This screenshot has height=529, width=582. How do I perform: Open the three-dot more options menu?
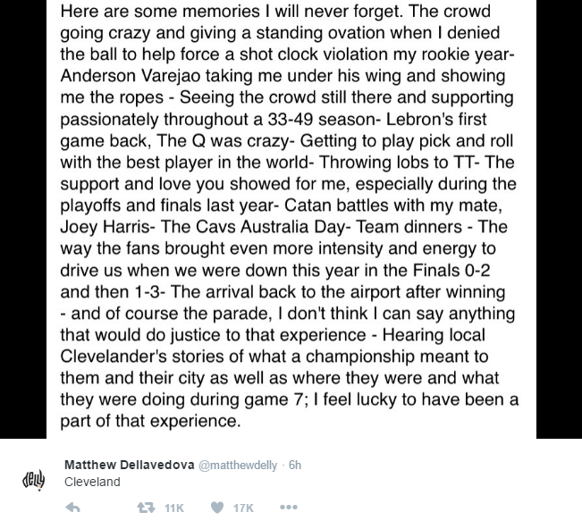[x=289, y=508]
